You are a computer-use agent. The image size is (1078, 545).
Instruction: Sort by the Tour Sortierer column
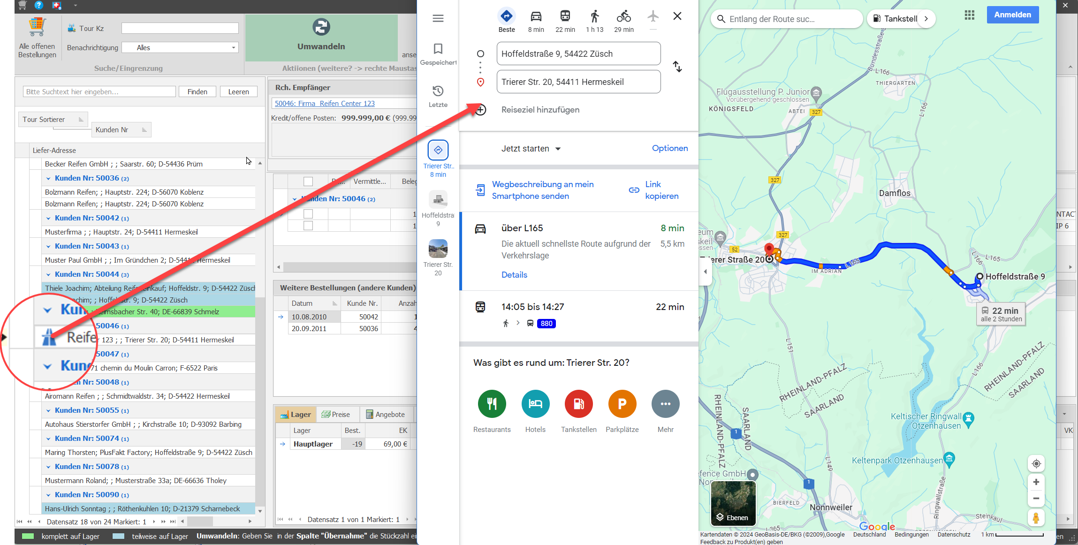pos(53,120)
